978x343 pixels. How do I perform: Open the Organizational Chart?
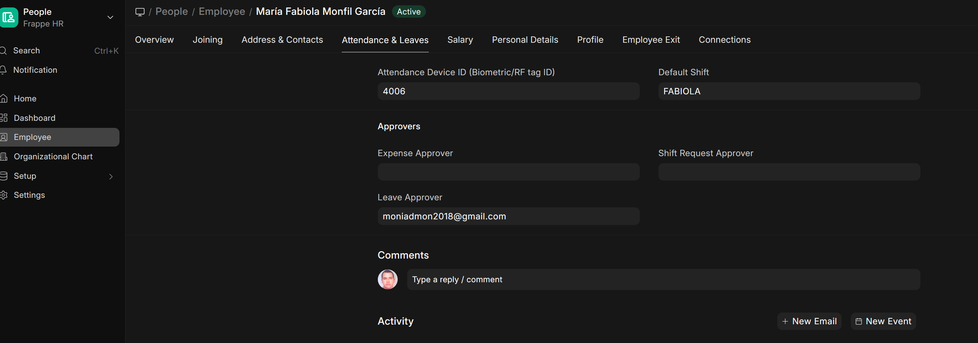pyautogui.click(x=53, y=156)
